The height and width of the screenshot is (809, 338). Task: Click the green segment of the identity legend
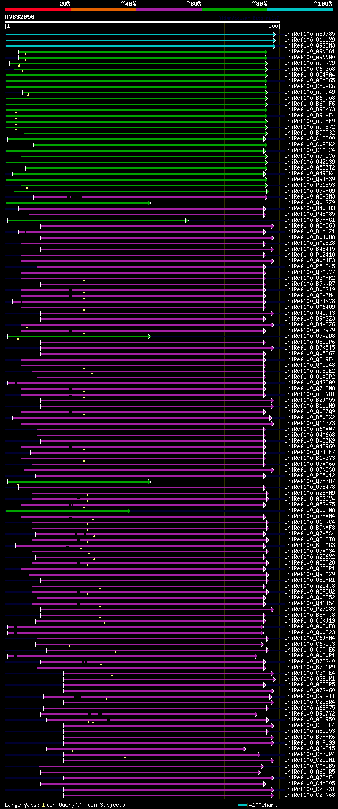point(234,10)
